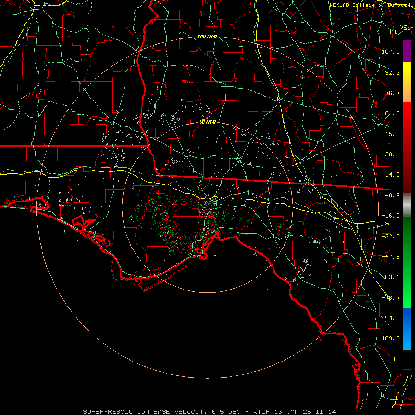Click the -0.9 velocity scale value
The width and height of the screenshot is (415, 415).
pyautogui.click(x=392, y=196)
